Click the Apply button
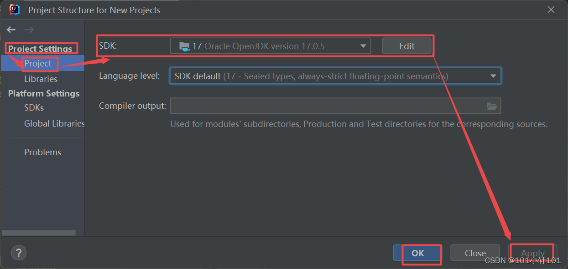568x269 pixels. 532,253
